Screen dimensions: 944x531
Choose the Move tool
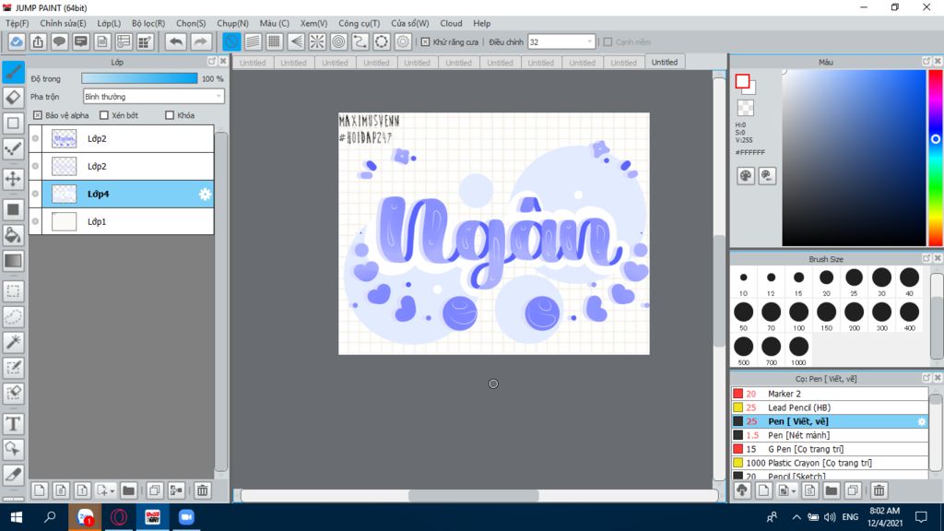(13, 179)
